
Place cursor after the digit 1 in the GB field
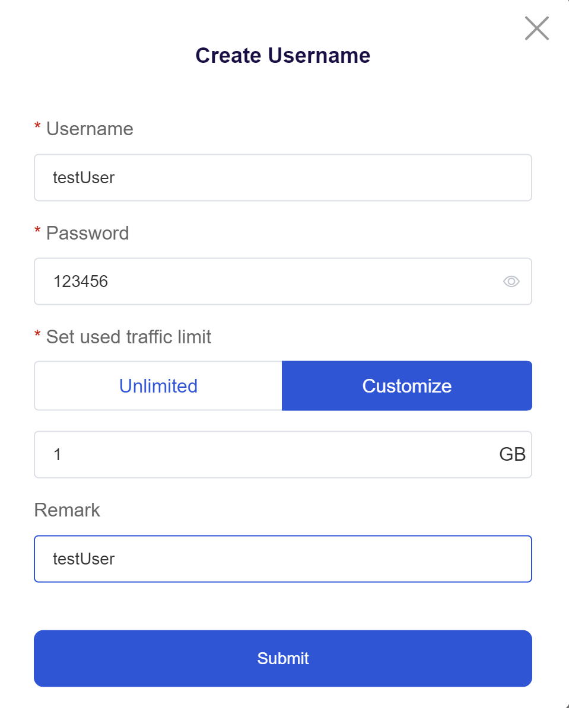pyautogui.click(x=62, y=454)
